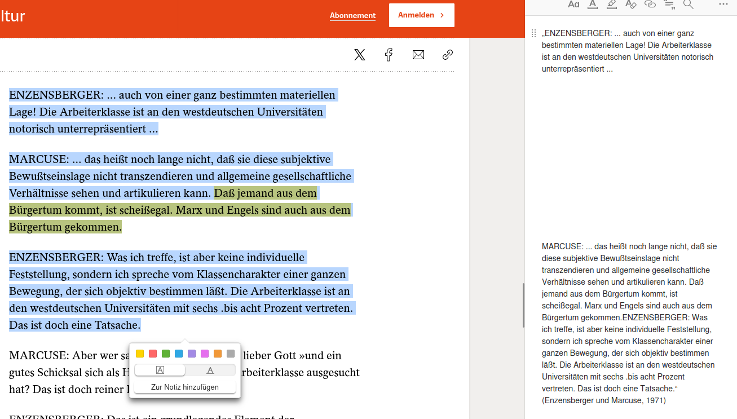The height and width of the screenshot is (419, 737).
Task: Select the highlight color pen tool
Action: click(x=612, y=5)
